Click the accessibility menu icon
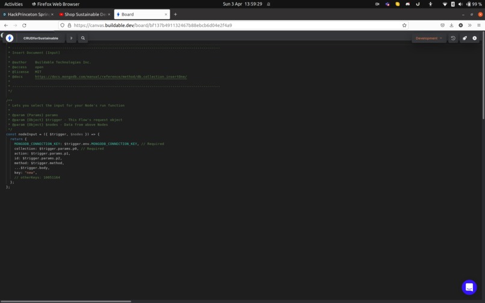485x303 pixels. point(430,4)
